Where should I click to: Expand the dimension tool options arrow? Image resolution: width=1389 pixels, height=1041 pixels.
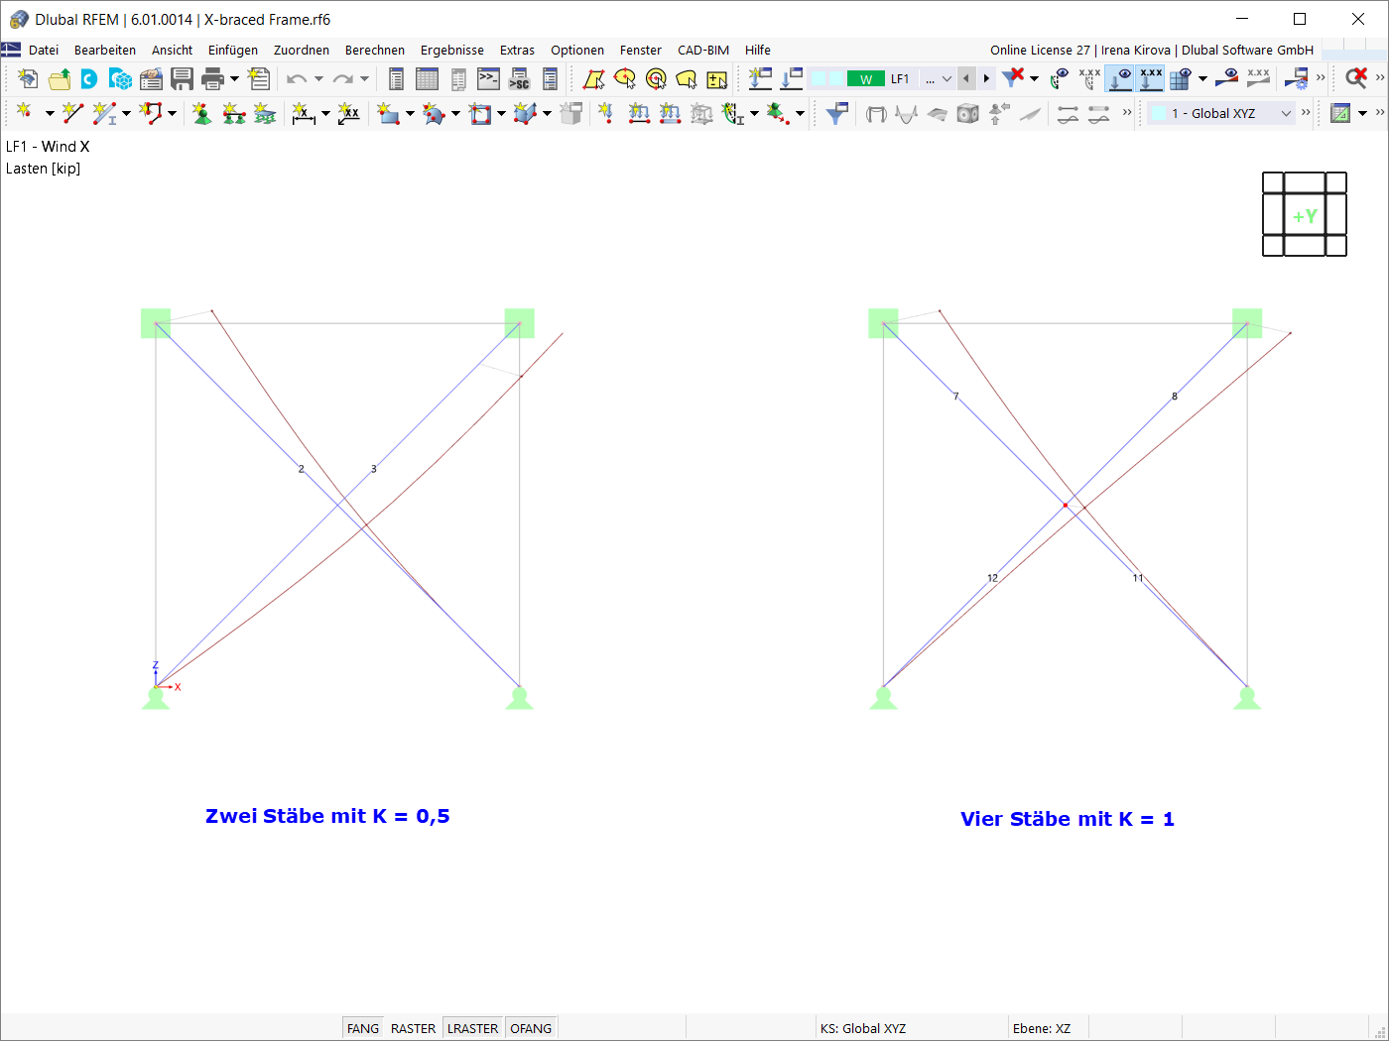click(325, 113)
